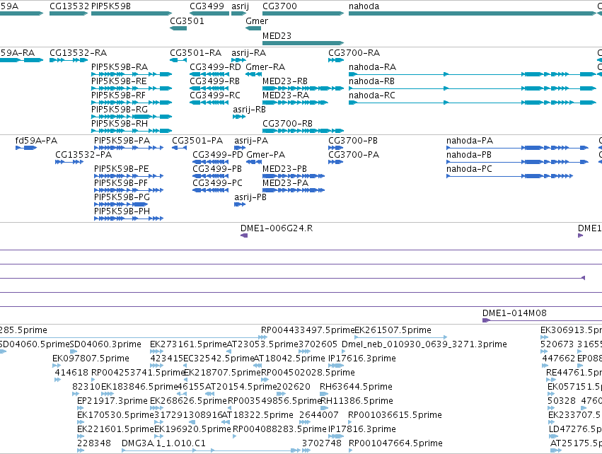The image size is (602, 454).
Task: Click the top-track CG13532 gene label
Action: point(69,6)
